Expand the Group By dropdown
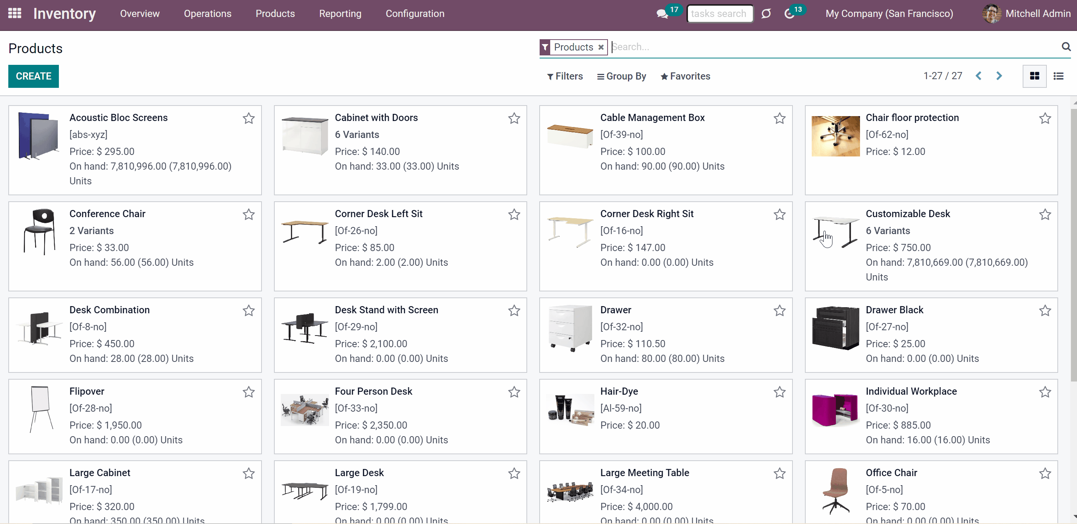The height and width of the screenshot is (524, 1077). pos(621,77)
